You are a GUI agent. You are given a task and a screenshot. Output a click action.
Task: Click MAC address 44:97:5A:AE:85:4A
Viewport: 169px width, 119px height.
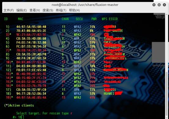(31, 97)
